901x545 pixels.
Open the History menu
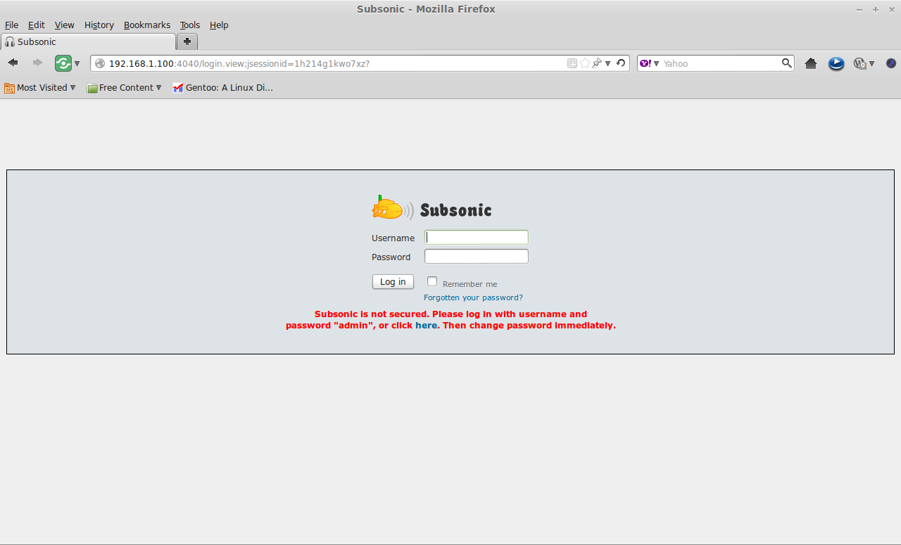[99, 25]
